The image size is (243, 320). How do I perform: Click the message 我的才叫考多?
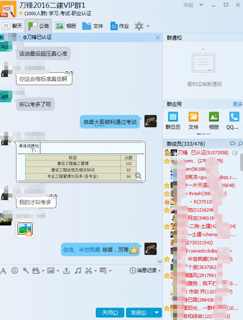pos(36,202)
